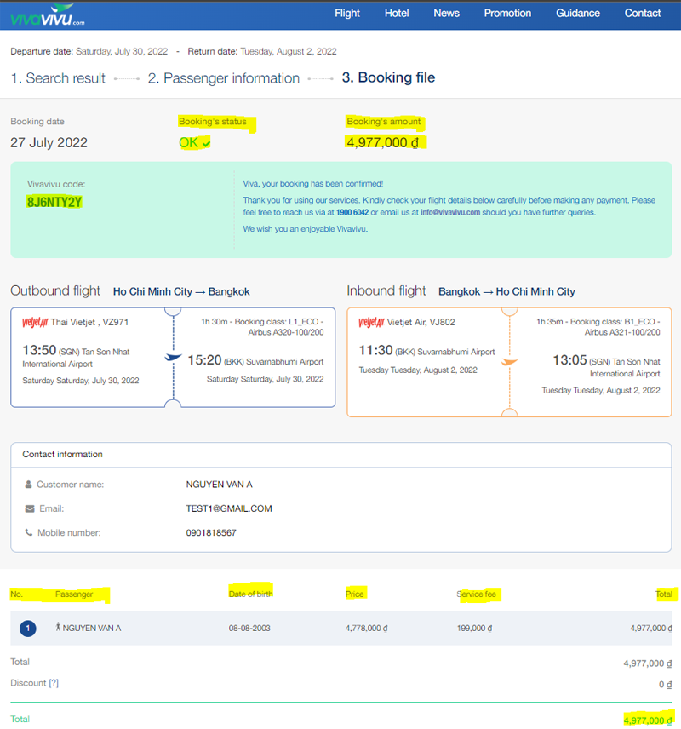
Task: Click booking class B1_ECO details
Action: tap(598, 327)
